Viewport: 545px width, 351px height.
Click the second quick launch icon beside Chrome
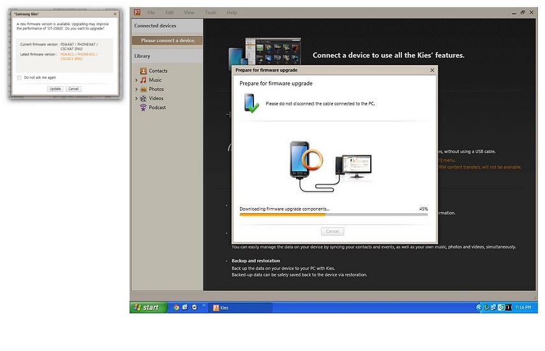coord(185,307)
